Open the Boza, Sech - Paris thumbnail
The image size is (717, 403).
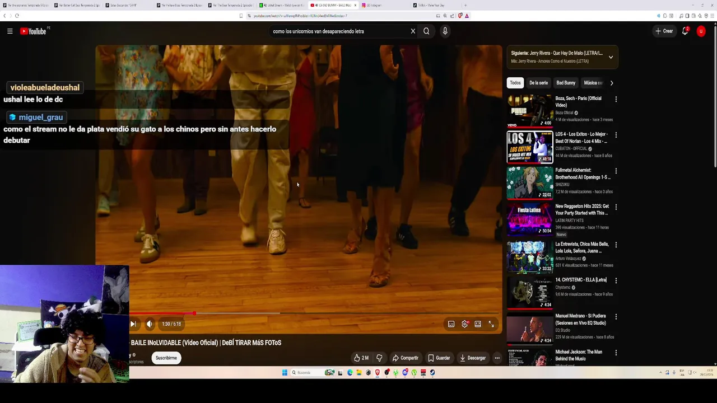pyautogui.click(x=530, y=111)
